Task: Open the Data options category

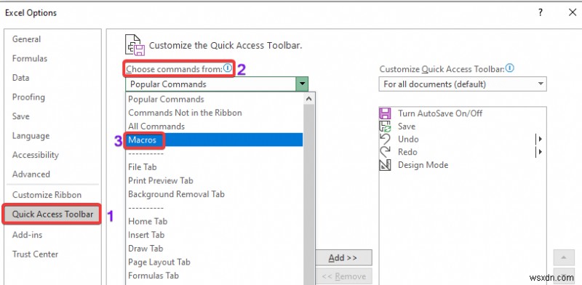Action: click(x=20, y=78)
